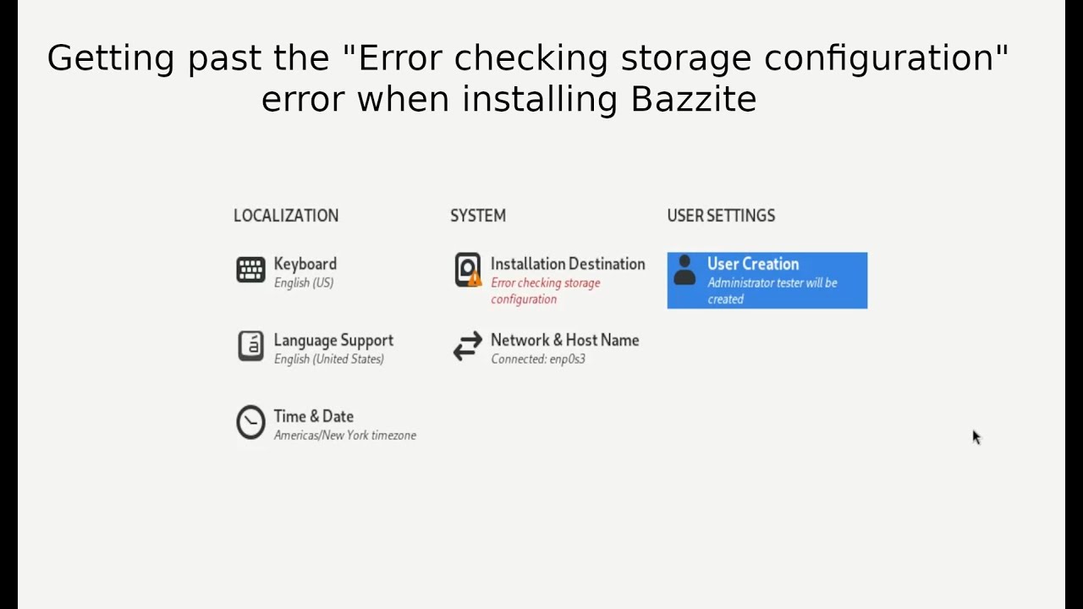The image size is (1083, 609).
Task: Open the Time & Date label
Action: (313, 416)
